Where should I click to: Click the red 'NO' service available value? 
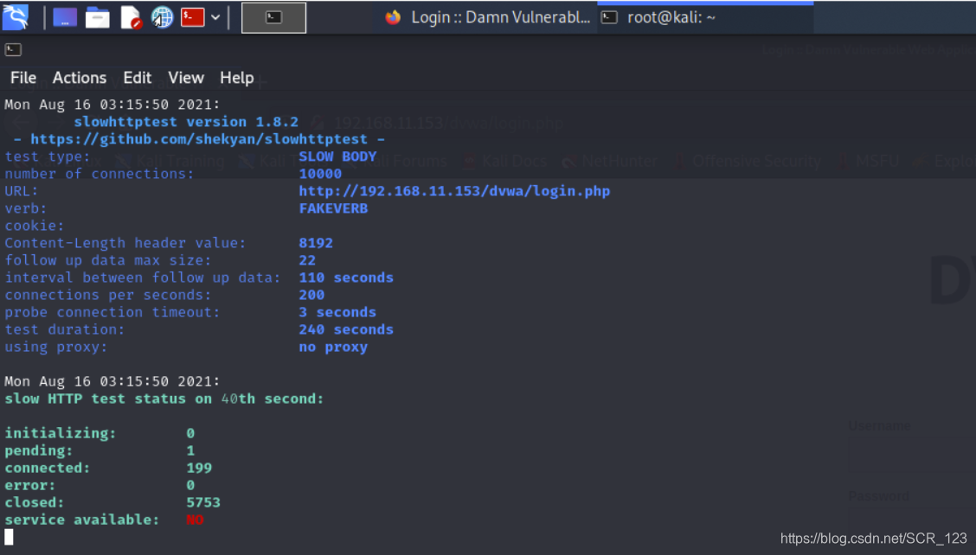(x=195, y=520)
